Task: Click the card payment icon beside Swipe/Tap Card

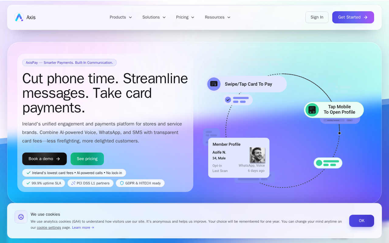Action: pyautogui.click(x=214, y=84)
